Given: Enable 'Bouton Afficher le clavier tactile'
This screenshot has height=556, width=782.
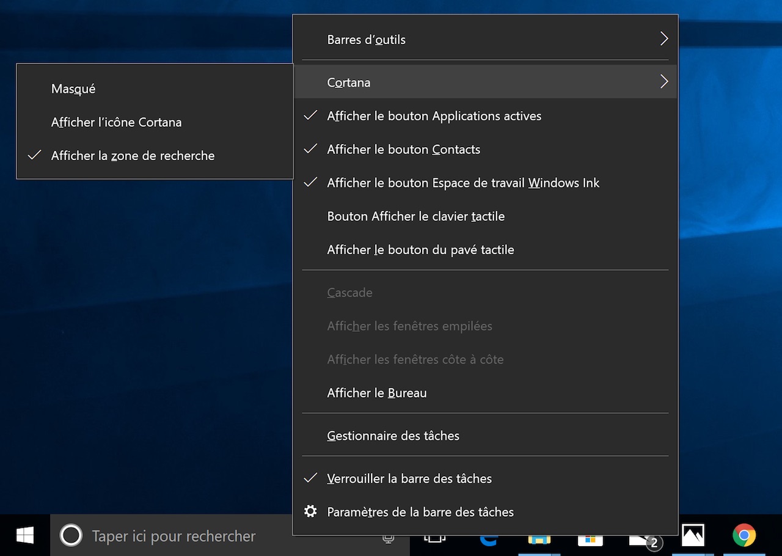Looking at the screenshot, I should 486,216.
